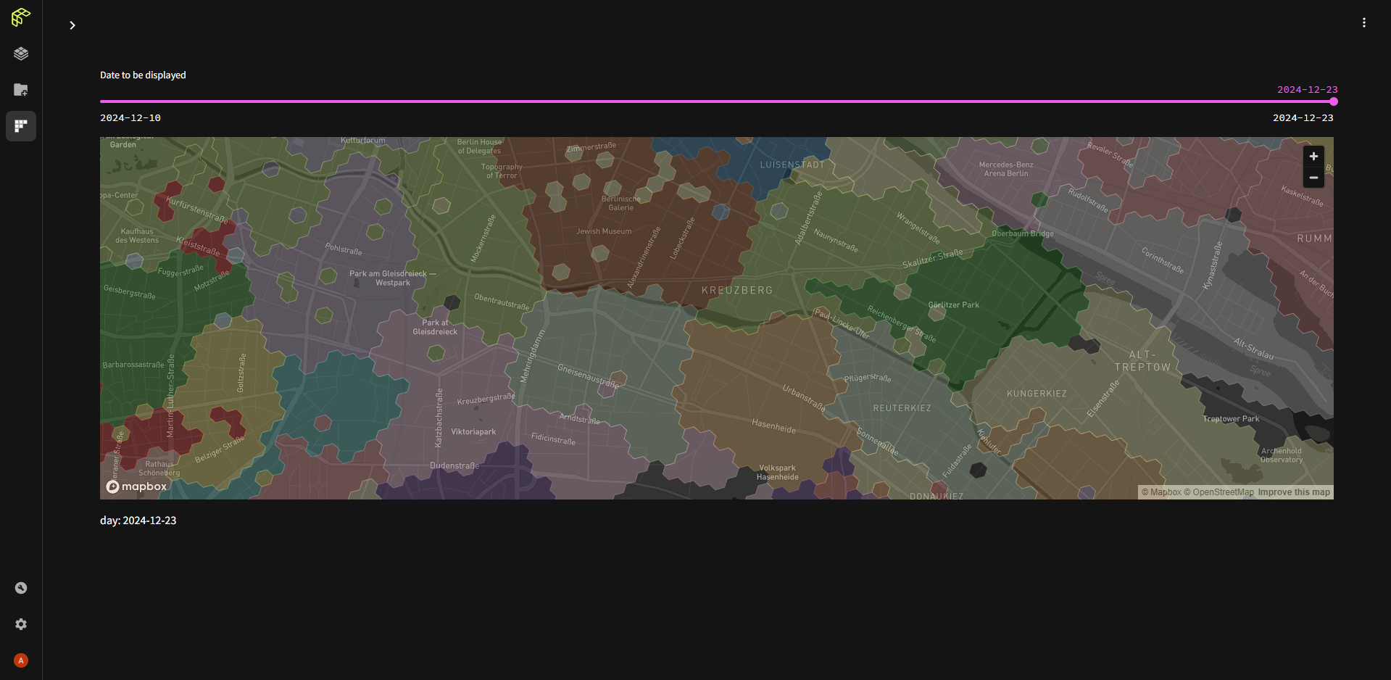Open the '© OpenStreetMap' attribution link
Viewport: 1391px width, 680px height.
(1218, 492)
